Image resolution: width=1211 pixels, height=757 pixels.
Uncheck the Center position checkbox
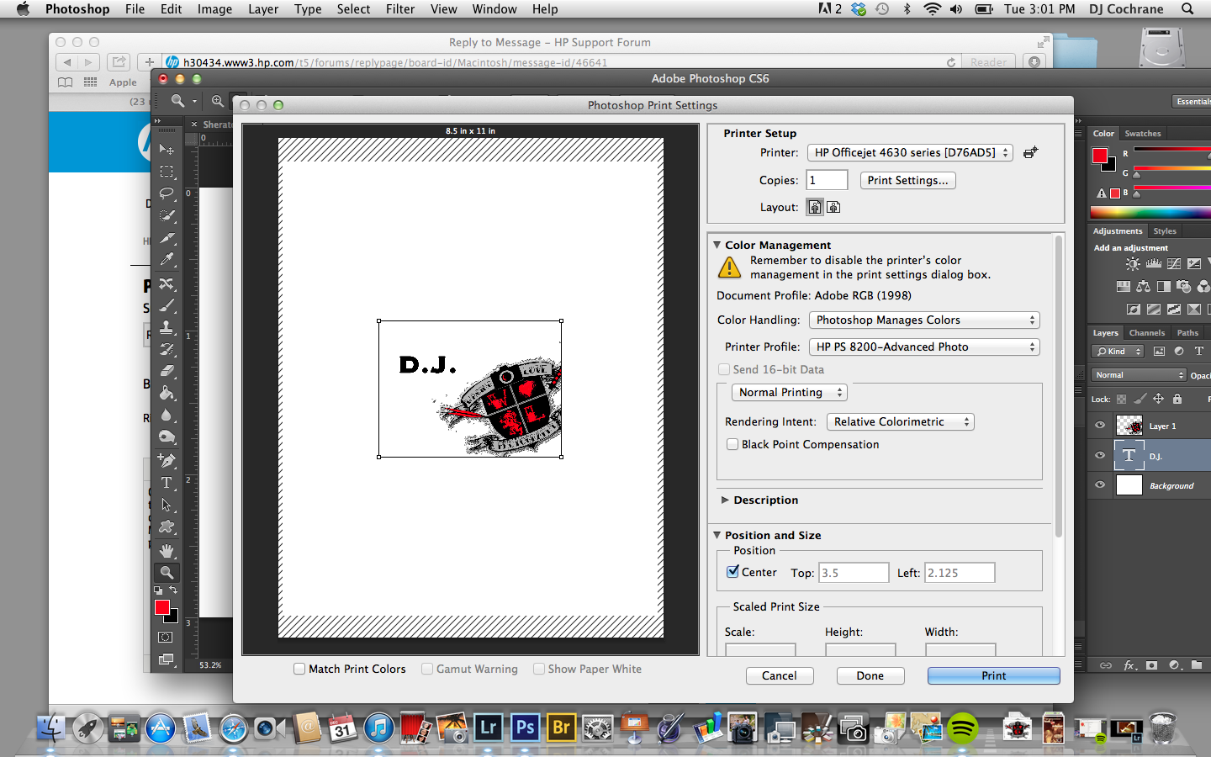(732, 572)
